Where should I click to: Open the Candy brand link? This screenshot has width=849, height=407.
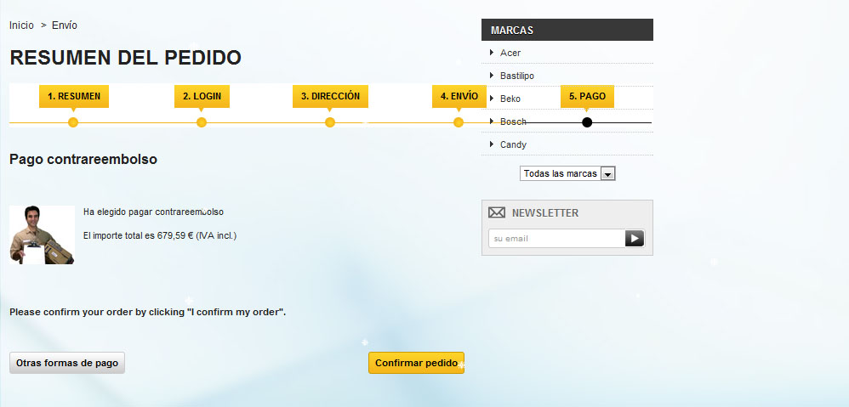point(513,144)
